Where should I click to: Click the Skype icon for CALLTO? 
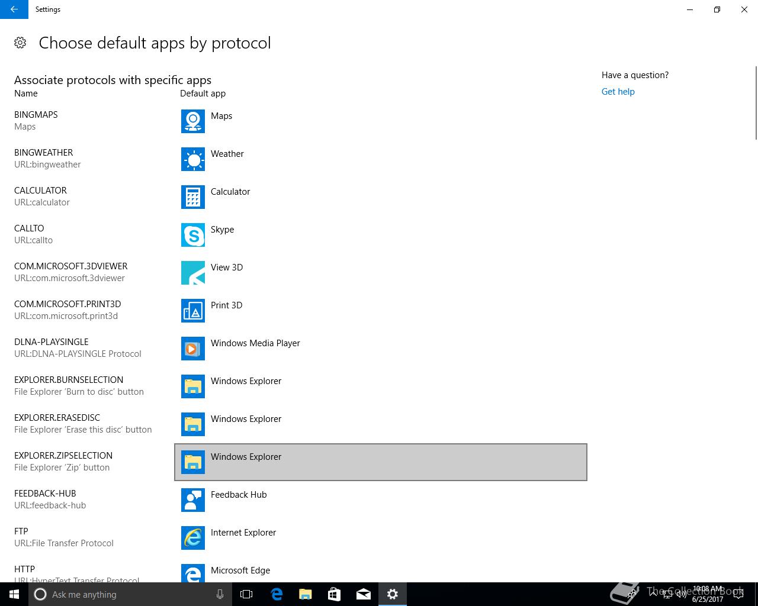(193, 235)
